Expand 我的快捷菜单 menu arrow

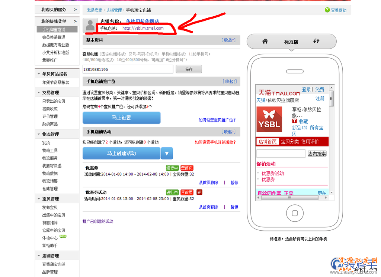pos(75,21)
